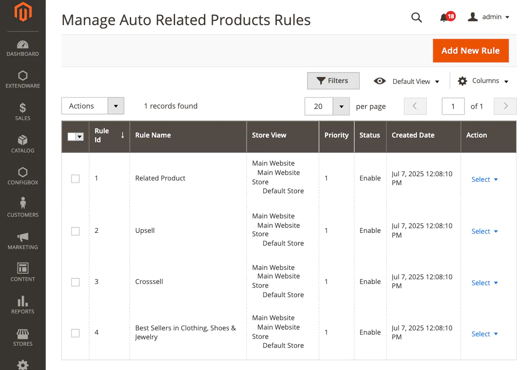
Task: Open the Reports sidebar menu
Action: (23, 305)
